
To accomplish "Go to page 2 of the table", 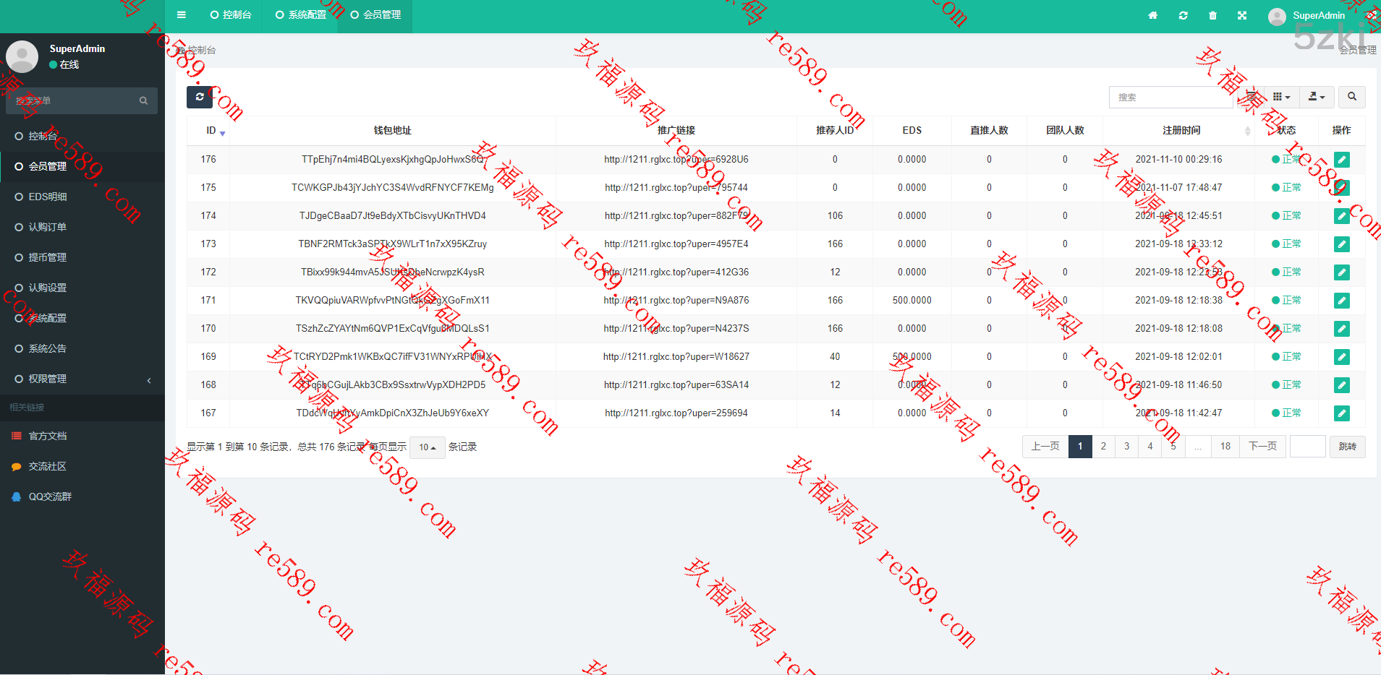I will [1103, 447].
